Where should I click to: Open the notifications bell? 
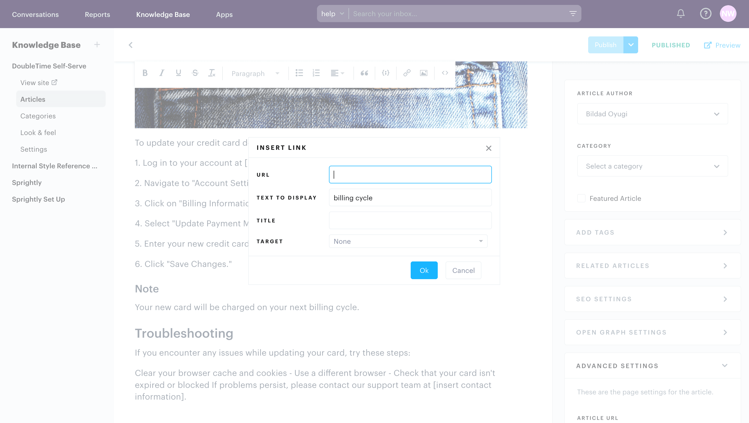[x=681, y=13]
